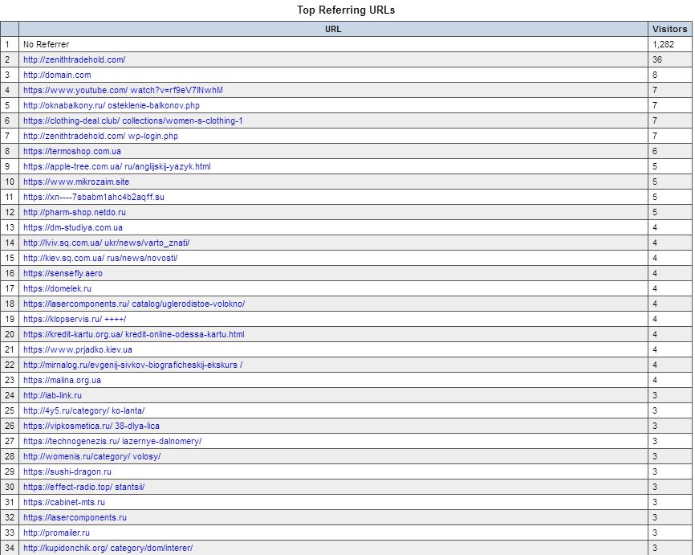Viewport: 695px width, 555px height.
Task: Open the https://www.mikrozaim.site link
Action: point(76,182)
